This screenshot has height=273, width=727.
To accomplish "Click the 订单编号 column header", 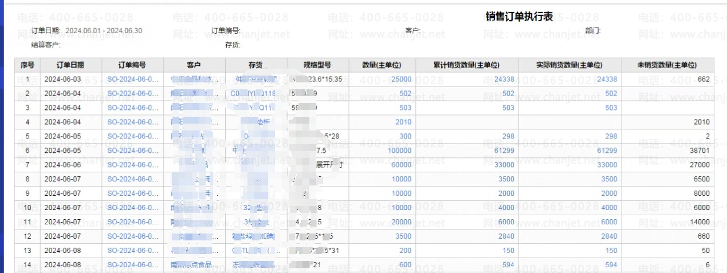I will tap(132, 65).
